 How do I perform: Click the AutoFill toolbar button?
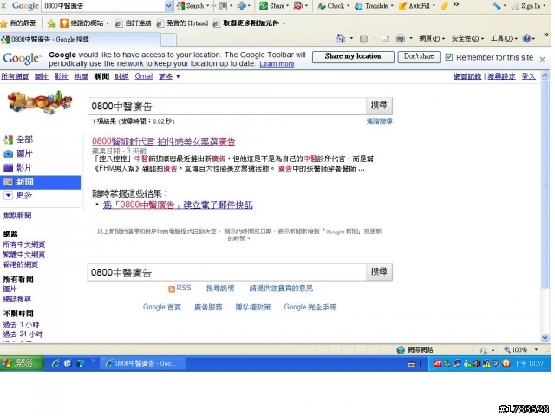coord(415,6)
